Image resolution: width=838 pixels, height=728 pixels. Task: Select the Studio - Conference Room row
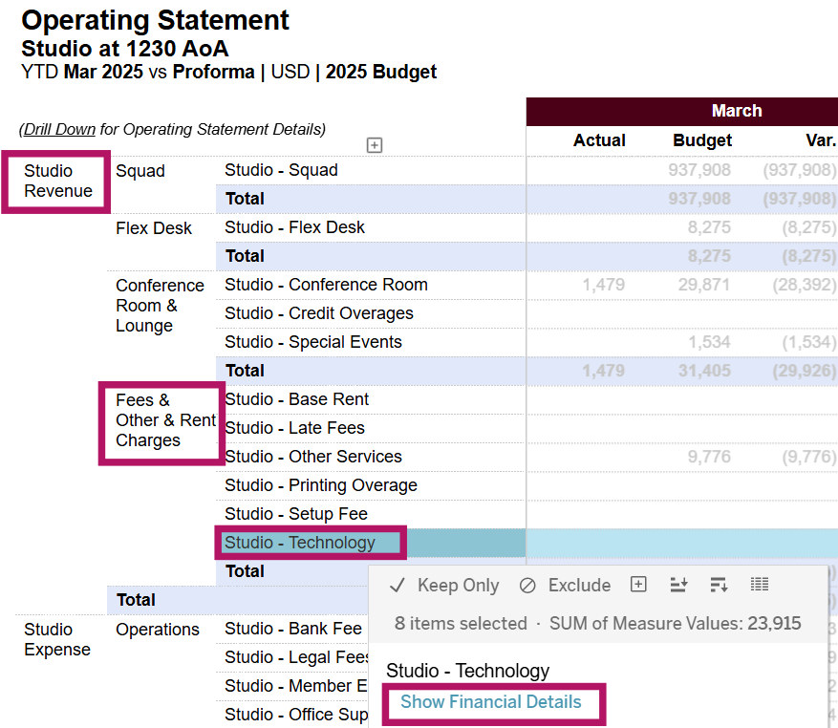[326, 285]
